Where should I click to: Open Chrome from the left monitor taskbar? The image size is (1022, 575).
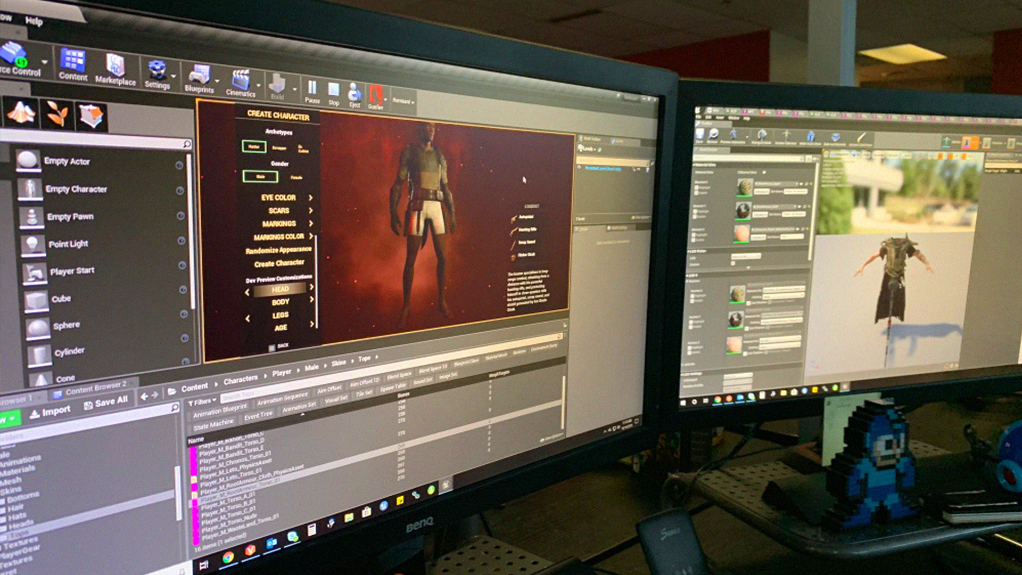(x=228, y=557)
